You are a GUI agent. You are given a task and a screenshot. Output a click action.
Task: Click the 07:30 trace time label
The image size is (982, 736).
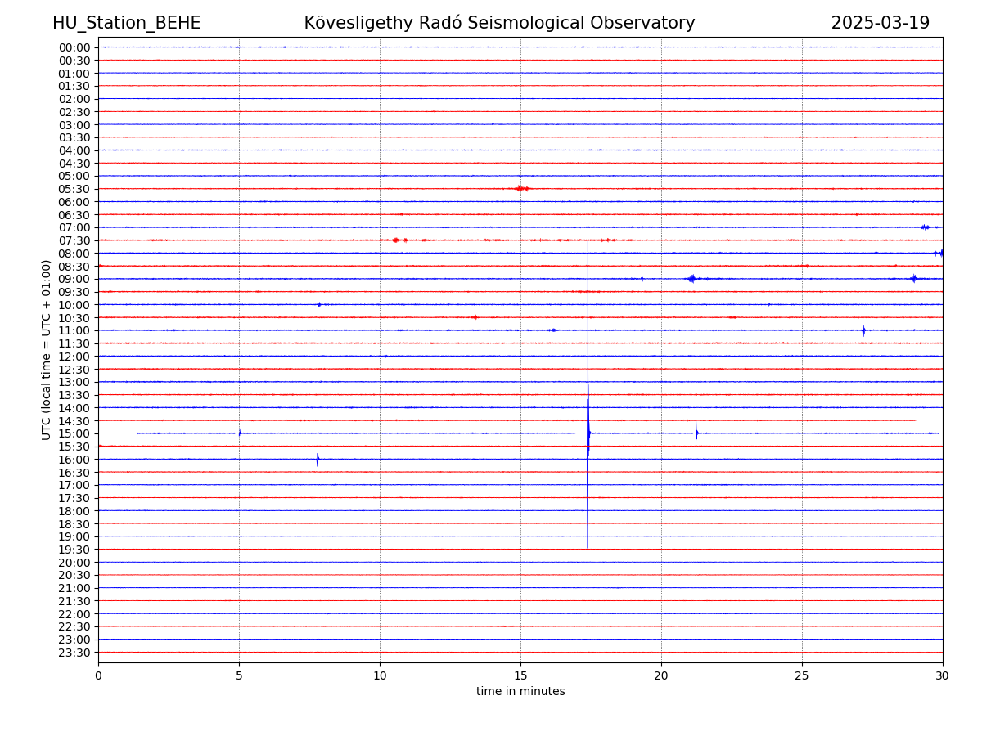point(74,240)
